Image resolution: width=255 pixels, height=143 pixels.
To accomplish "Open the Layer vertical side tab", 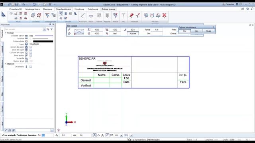I will point(2,124).
